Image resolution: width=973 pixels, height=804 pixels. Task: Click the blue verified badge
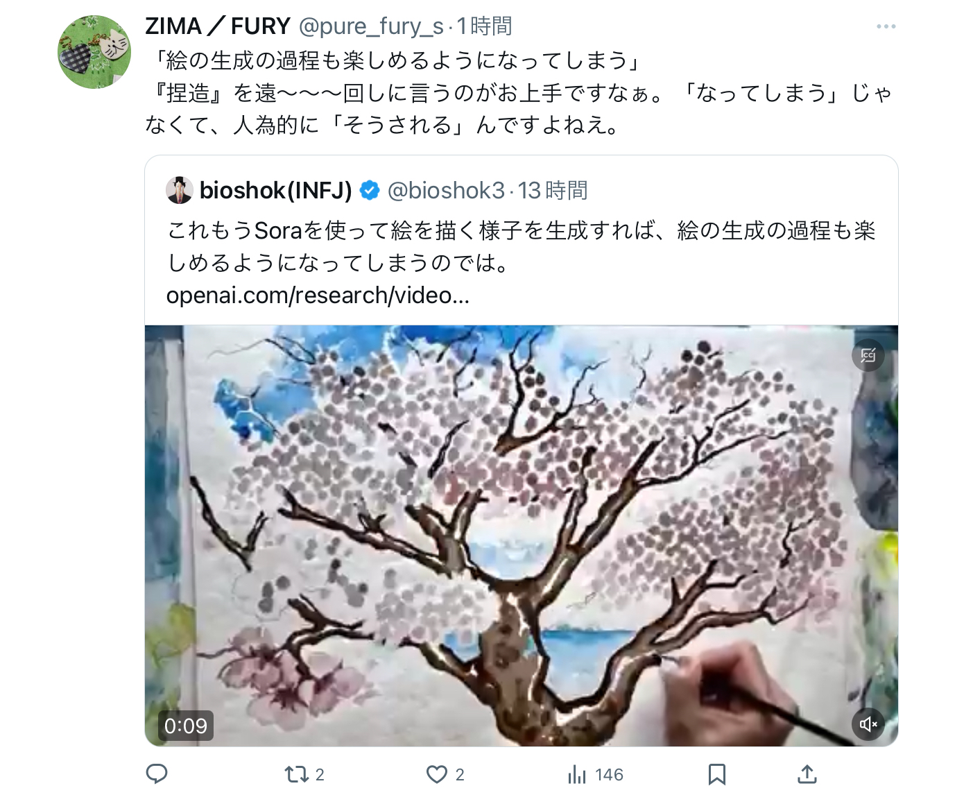pos(370,190)
